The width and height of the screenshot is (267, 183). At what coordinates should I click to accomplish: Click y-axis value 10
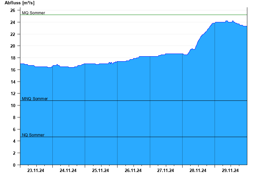13,105
